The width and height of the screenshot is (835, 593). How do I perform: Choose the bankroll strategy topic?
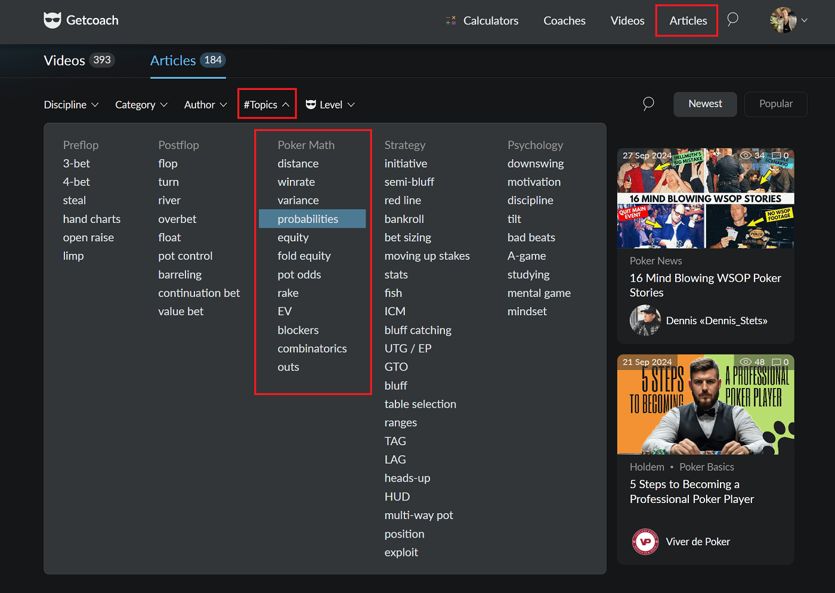404,219
